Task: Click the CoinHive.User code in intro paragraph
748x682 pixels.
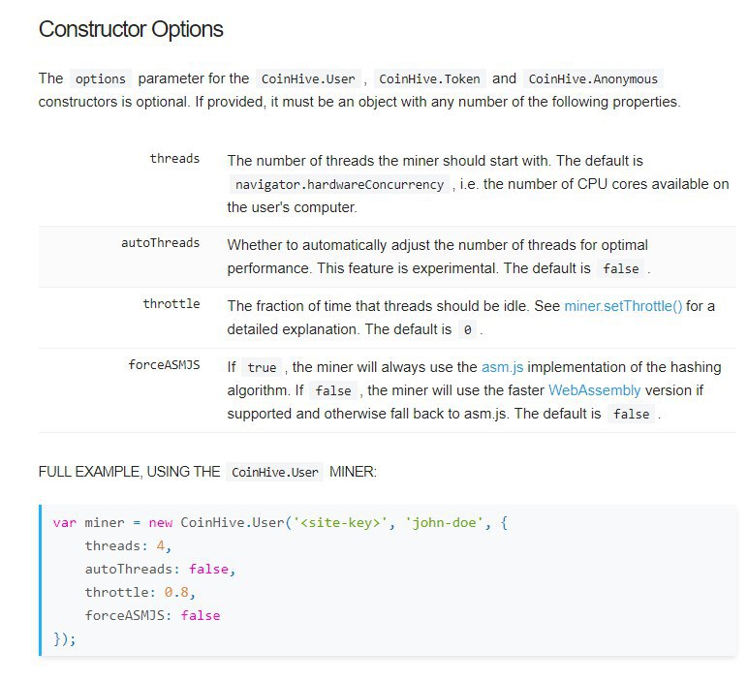Action: coord(308,78)
